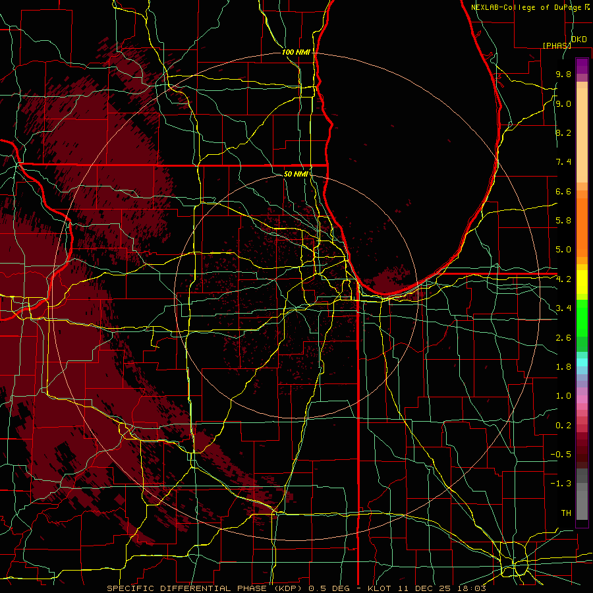The width and height of the screenshot is (593, 593).
Task: Click the 50 NMI range ring label
Action: coord(296,174)
